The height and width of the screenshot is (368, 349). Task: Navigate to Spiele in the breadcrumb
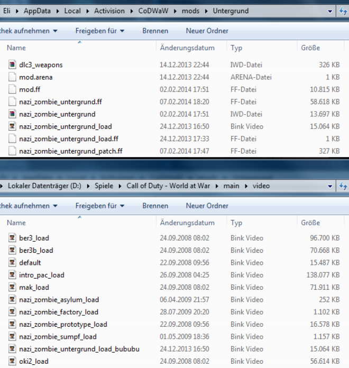tap(104, 186)
